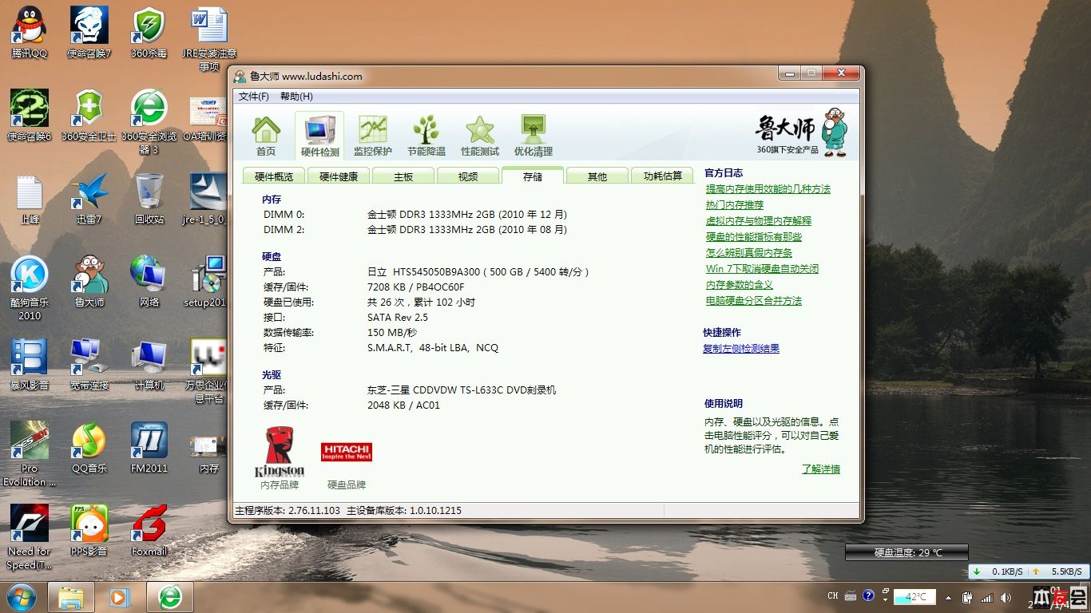Open the 360杀毒 desktop shortcut
The width and height of the screenshot is (1091, 613).
point(149,32)
